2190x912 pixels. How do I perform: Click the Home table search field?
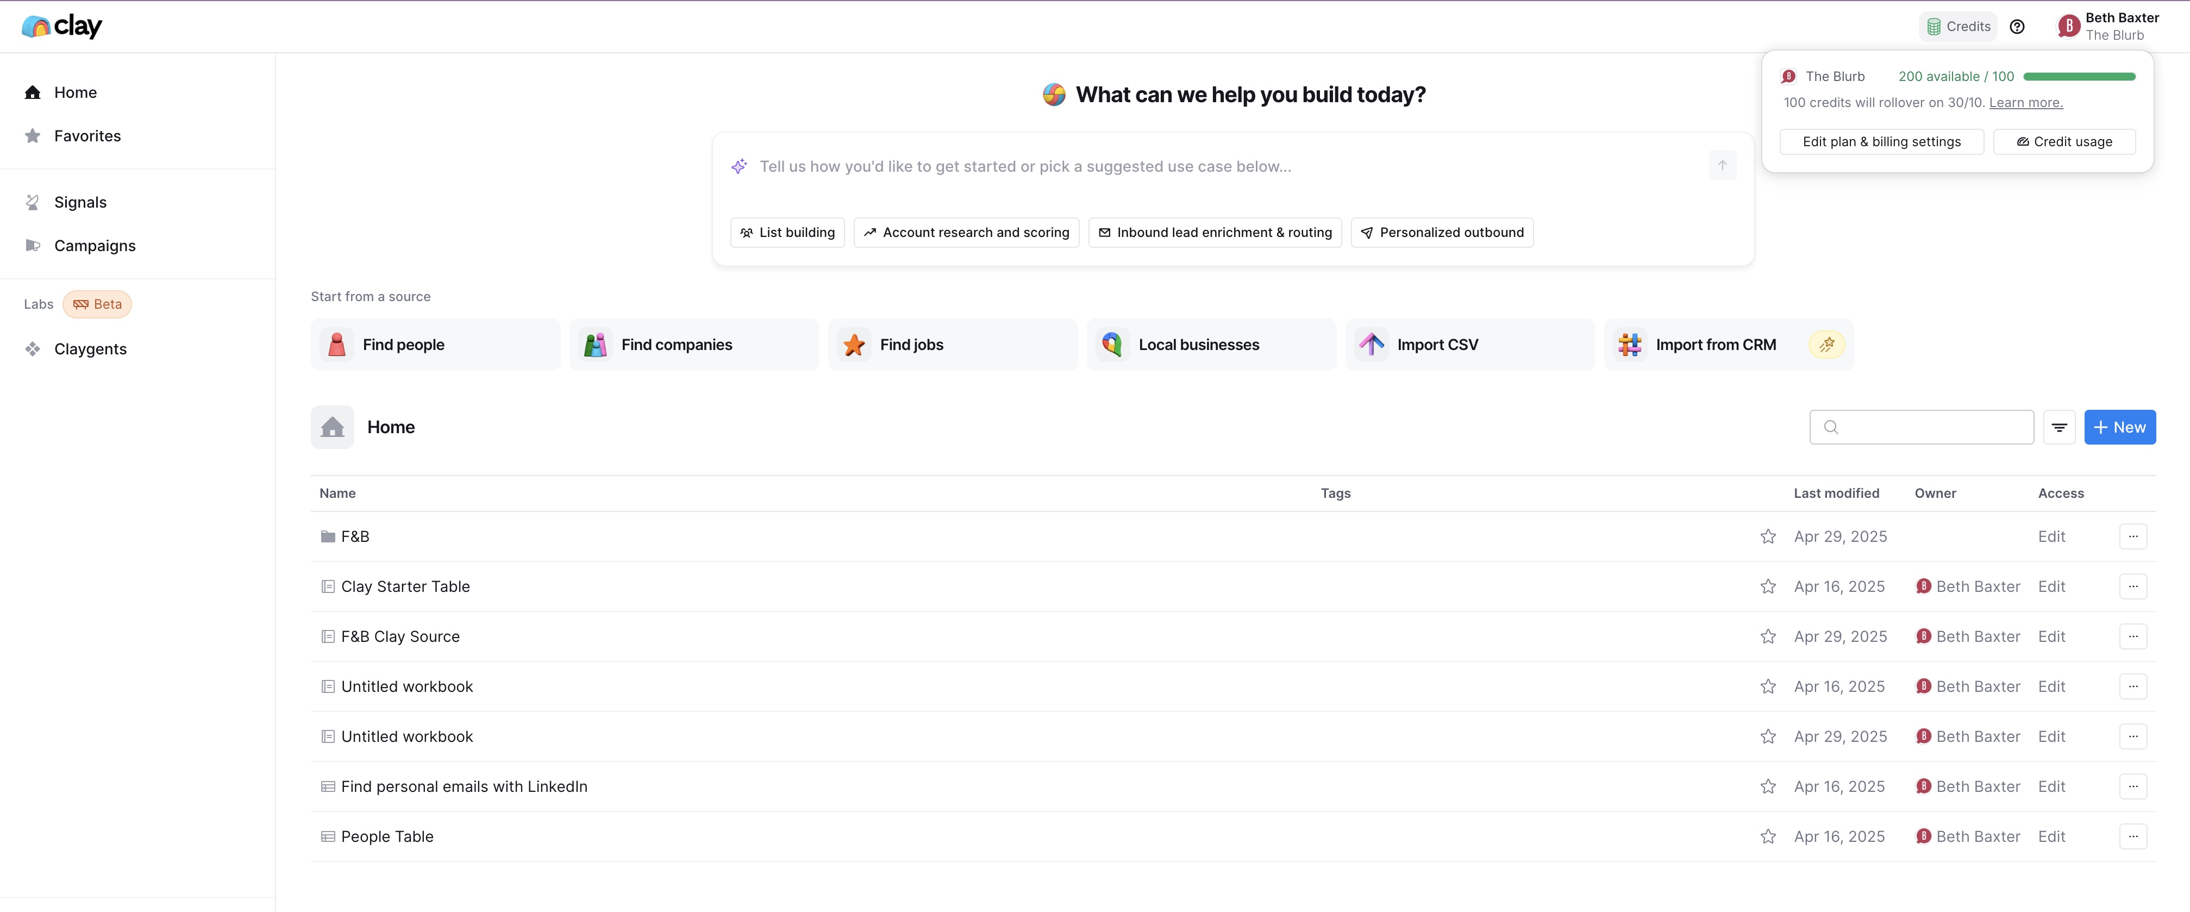pos(1930,428)
